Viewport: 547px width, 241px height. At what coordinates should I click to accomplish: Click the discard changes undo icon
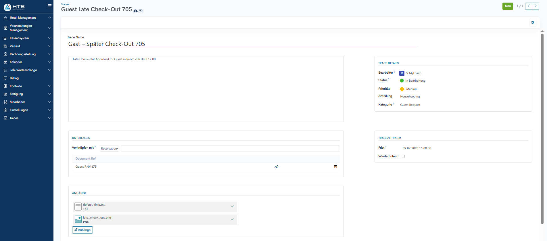pos(141,11)
